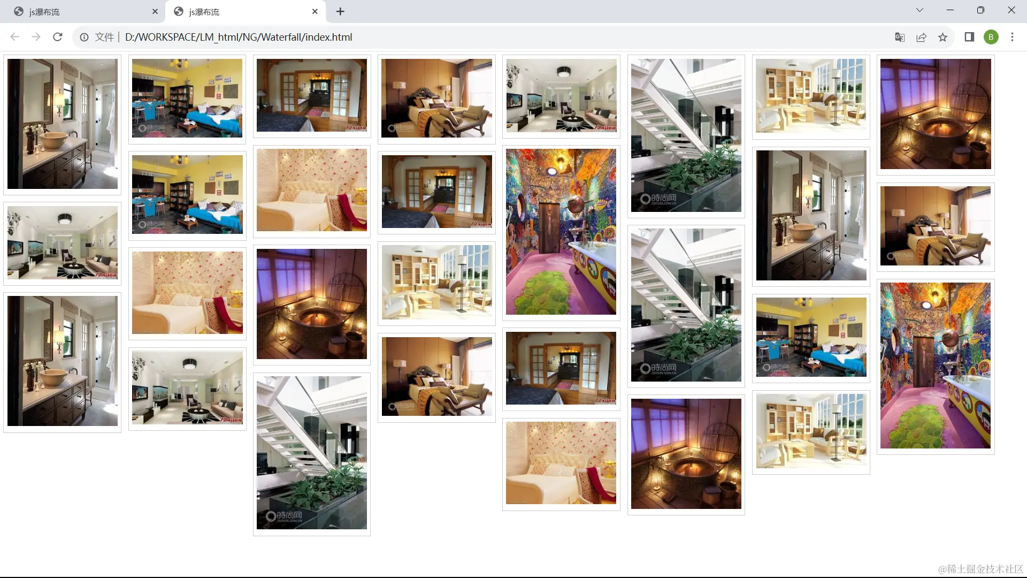Click the yellow bedroom thumbnail at the top of the second column
The height and width of the screenshot is (578, 1027).
tap(187, 98)
